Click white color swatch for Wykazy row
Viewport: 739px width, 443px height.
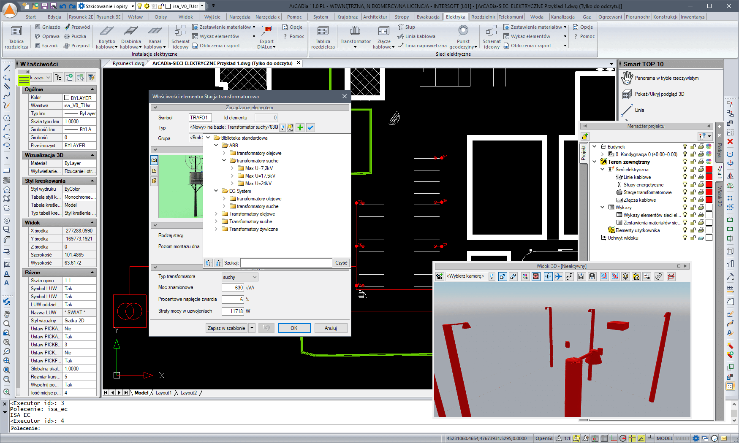tap(709, 208)
